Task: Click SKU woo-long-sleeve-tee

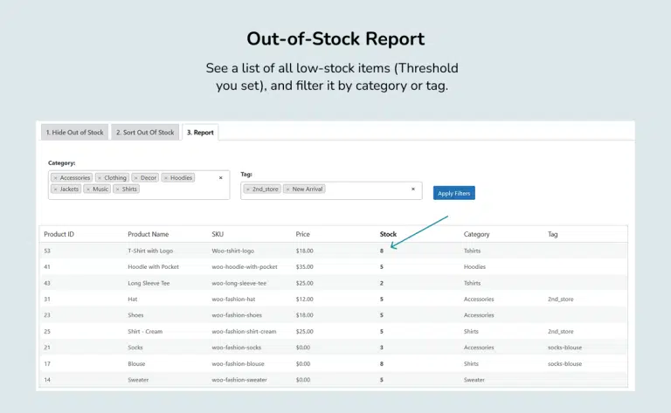Action: [239, 283]
